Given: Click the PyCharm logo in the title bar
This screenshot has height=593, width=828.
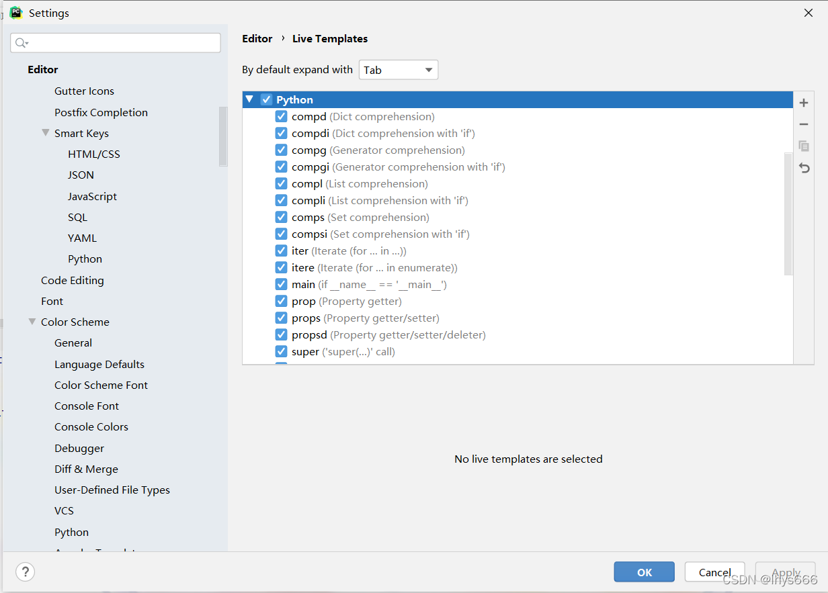Looking at the screenshot, I should click(15, 13).
